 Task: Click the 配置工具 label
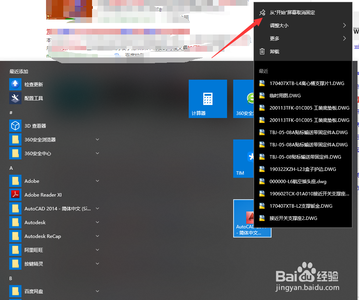(x=34, y=98)
